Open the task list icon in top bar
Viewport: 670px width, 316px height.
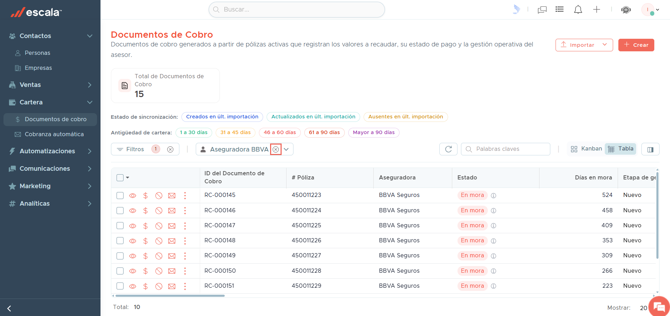point(560,9)
